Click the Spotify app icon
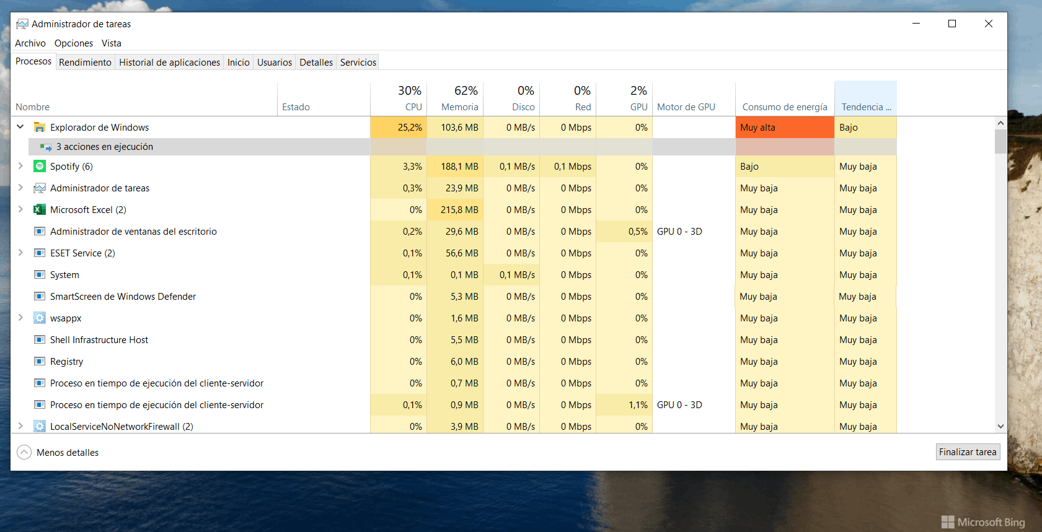Screen dimensions: 1042x532 40,166
